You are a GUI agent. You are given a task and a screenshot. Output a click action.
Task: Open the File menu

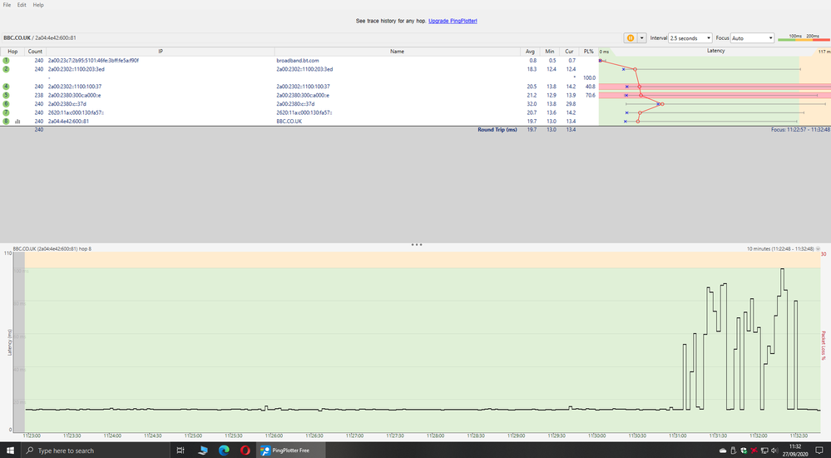[7, 5]
